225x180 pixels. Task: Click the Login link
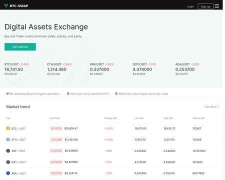coord(190,6)
